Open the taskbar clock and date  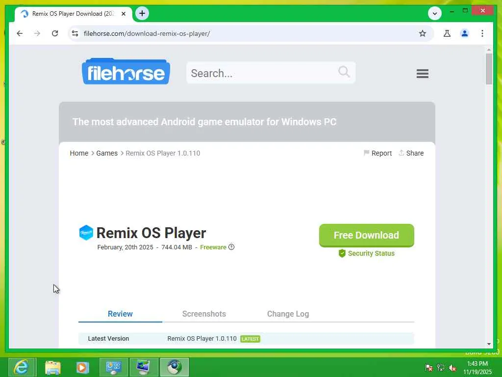click(x=477, y=368)
